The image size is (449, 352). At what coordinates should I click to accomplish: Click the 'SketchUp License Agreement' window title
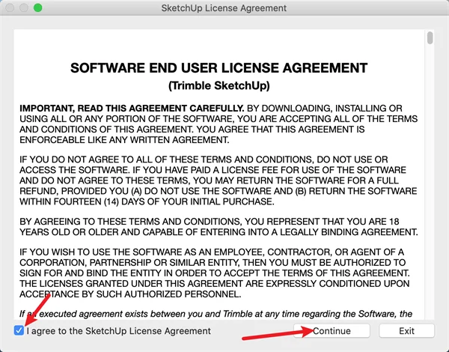224,8
